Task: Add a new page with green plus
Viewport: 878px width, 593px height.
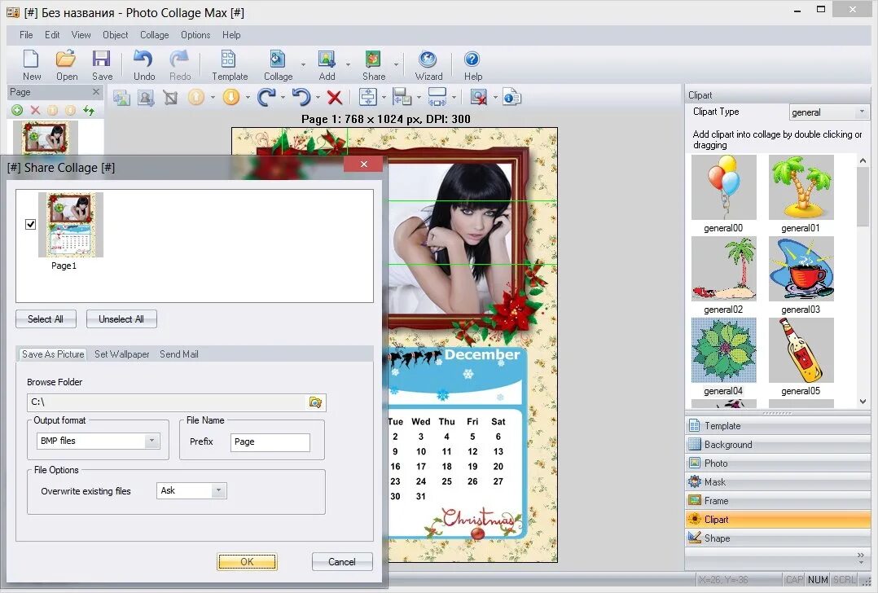Action: (17, 110)
